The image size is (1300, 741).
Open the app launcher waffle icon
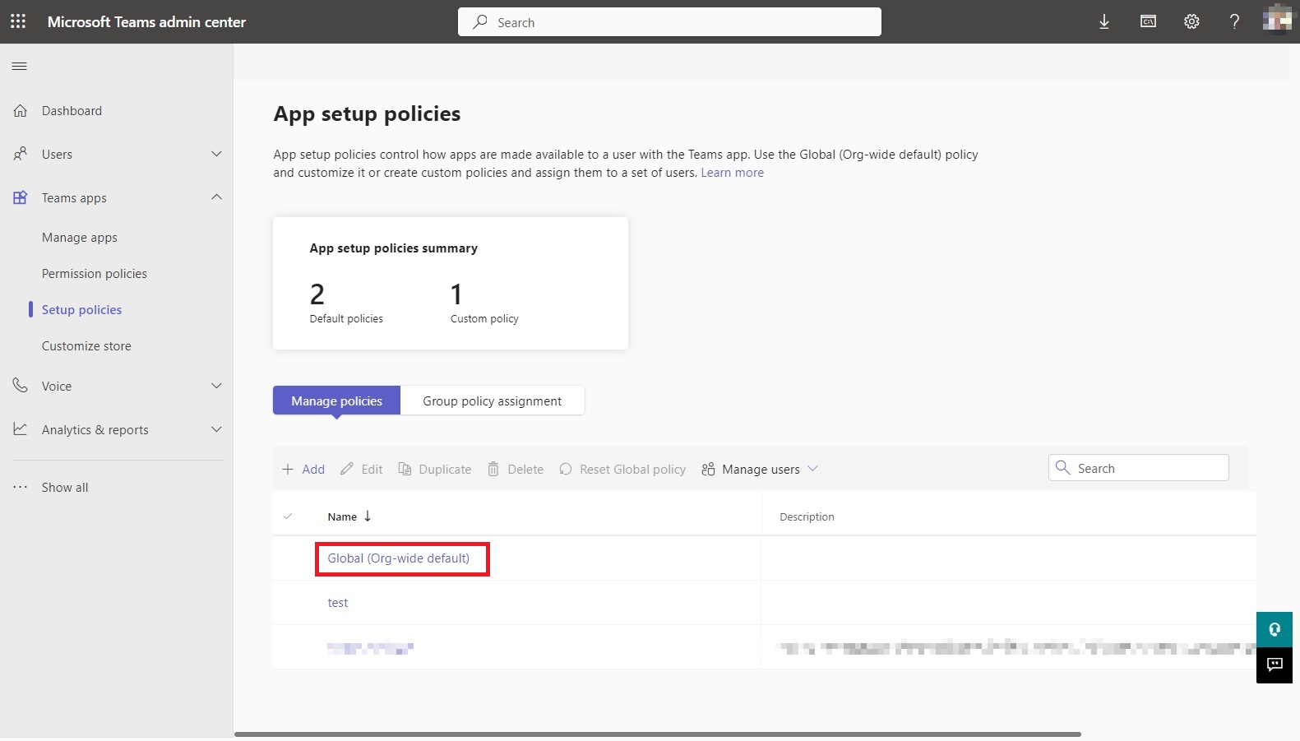click(x=18, y=21)
